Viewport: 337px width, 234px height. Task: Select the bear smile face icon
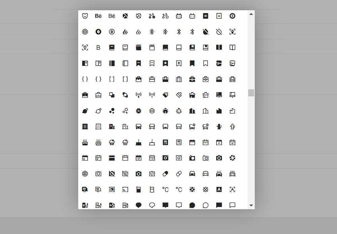[85, 16]
